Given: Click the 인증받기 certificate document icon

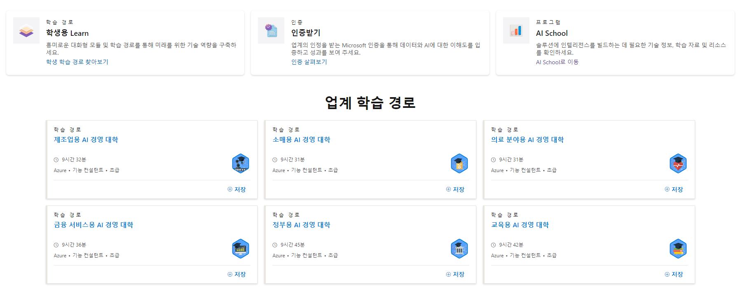Looking at the screenshot, I should (271, 30).
